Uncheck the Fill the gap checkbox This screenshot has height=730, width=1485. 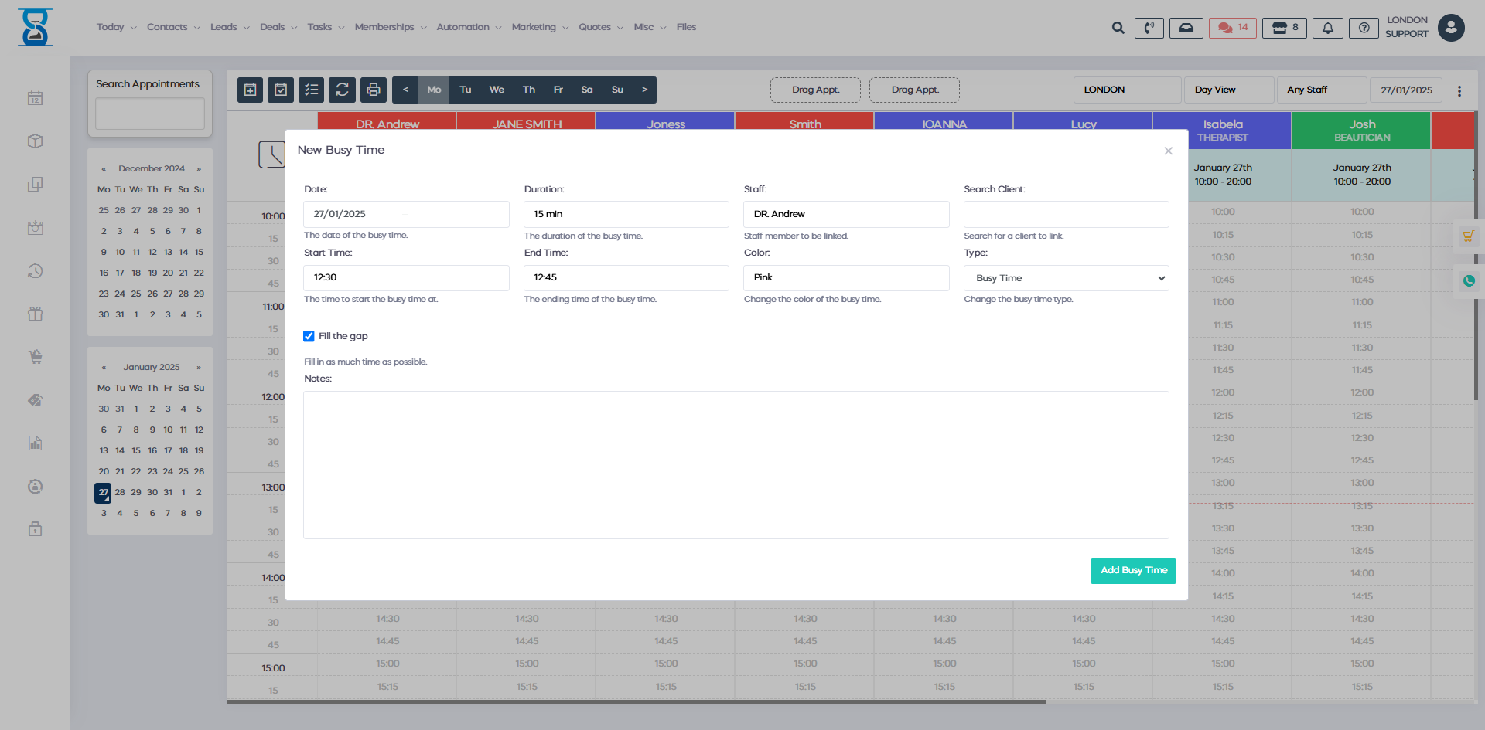[x=309, y=336]
